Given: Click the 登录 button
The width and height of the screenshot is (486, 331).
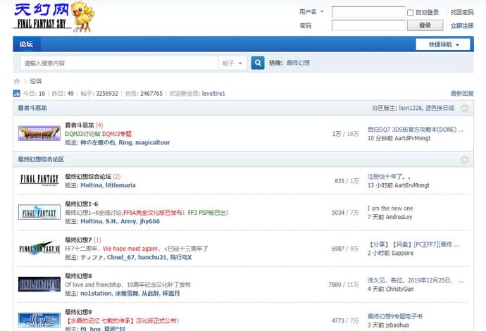Looking at the screenshot, I should (x=425, y=25).
